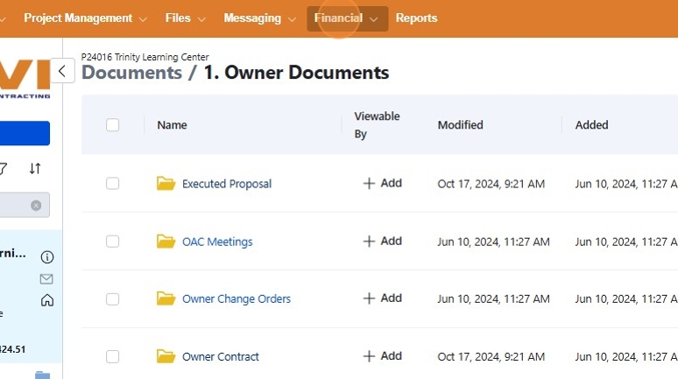Clear the sidebar search field
678x379 pixels.
coord(36,205)
